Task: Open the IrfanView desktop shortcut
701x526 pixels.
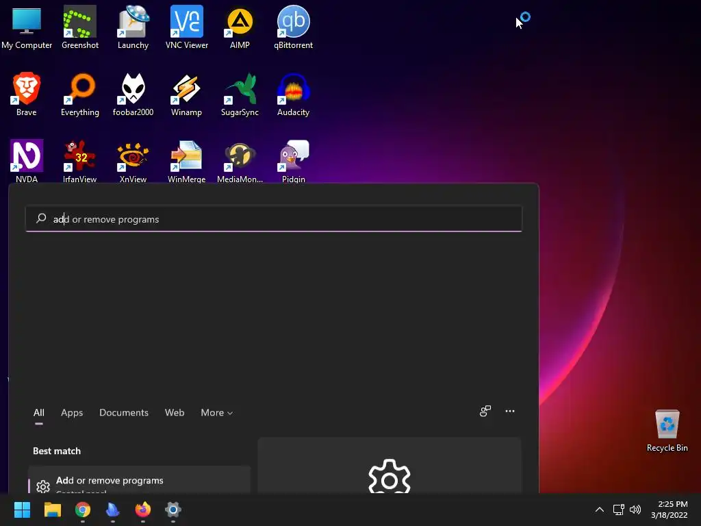Action: click(x=80, y=161)
